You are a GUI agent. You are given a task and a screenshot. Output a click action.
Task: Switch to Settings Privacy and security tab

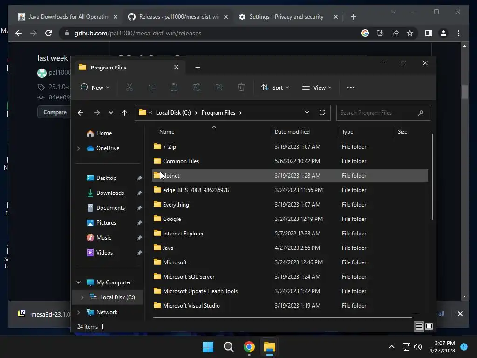pyautogui.click(x=286, y=17)
